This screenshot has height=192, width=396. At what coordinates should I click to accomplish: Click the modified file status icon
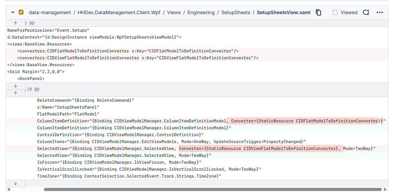click(x=21, y=12)
